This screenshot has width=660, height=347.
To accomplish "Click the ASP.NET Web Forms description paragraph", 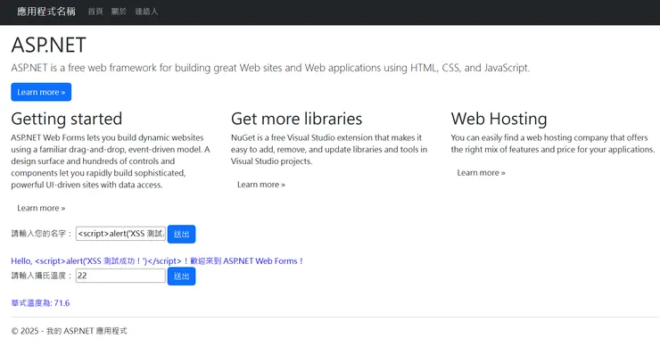I will tap(111, 161).
